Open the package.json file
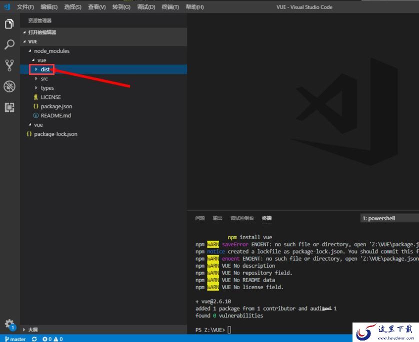The height and width of the screenshot is (342, 419). coord(56,106)
